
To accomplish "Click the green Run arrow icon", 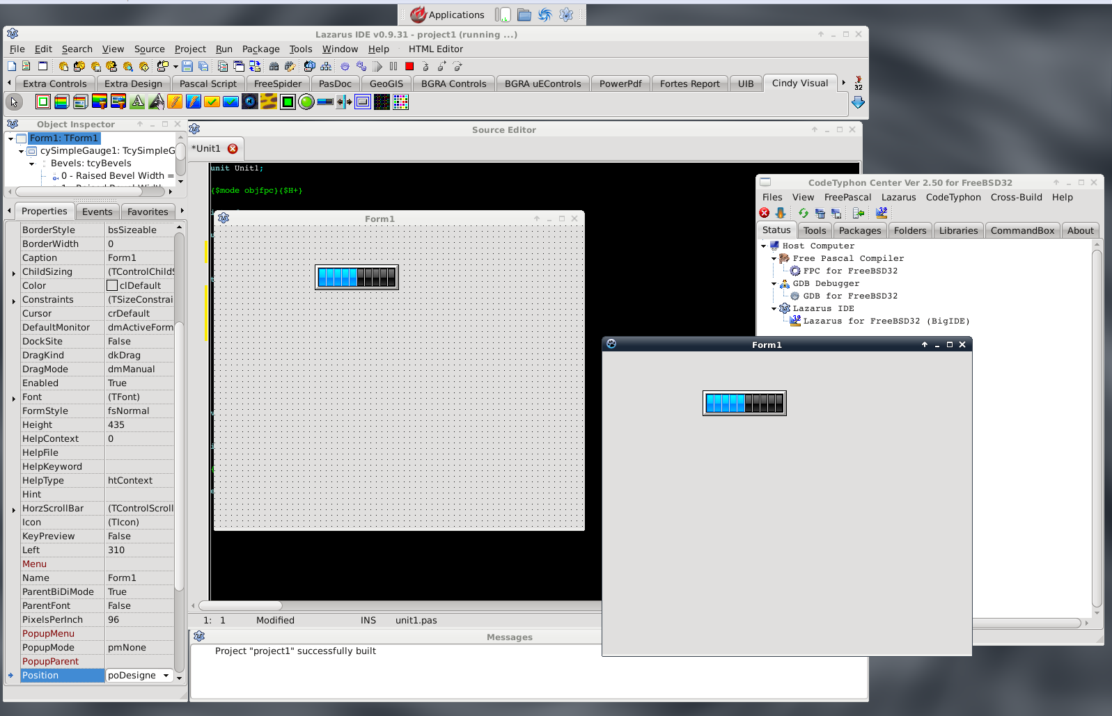I will [x=377, y=66].
